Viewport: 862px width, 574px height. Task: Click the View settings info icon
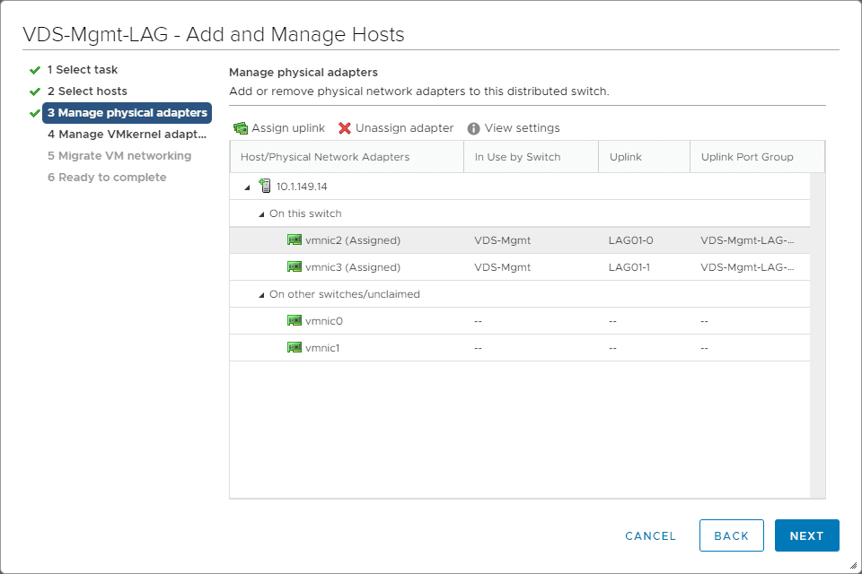(x=474, y=128)
